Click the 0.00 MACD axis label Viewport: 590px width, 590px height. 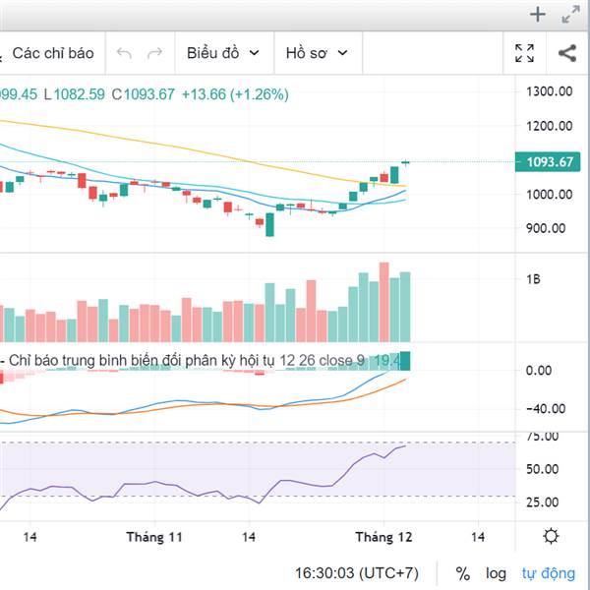tap(539, 371)
